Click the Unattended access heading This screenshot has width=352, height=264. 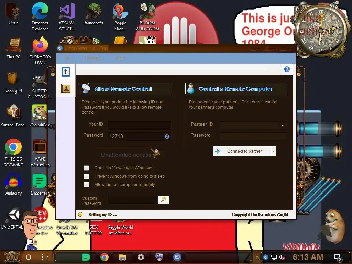pyautogui.click(x=126, y=155)
